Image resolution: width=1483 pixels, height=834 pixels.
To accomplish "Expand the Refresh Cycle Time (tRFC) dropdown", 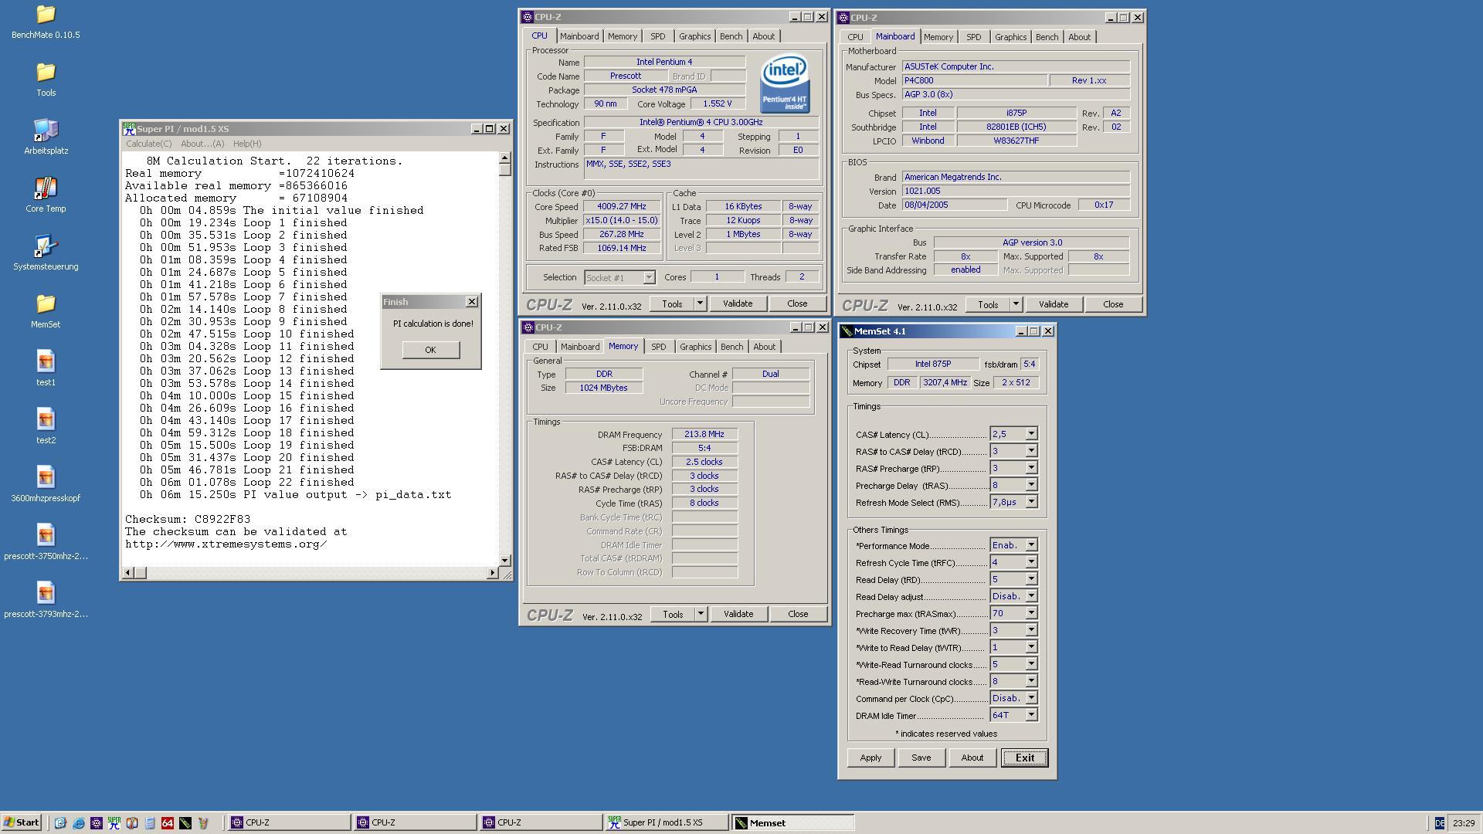I will pos(1030,562).
